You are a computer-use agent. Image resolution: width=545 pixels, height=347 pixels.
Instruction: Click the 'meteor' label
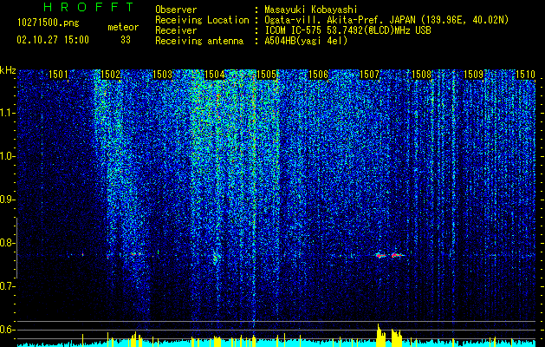click(123, 27)
